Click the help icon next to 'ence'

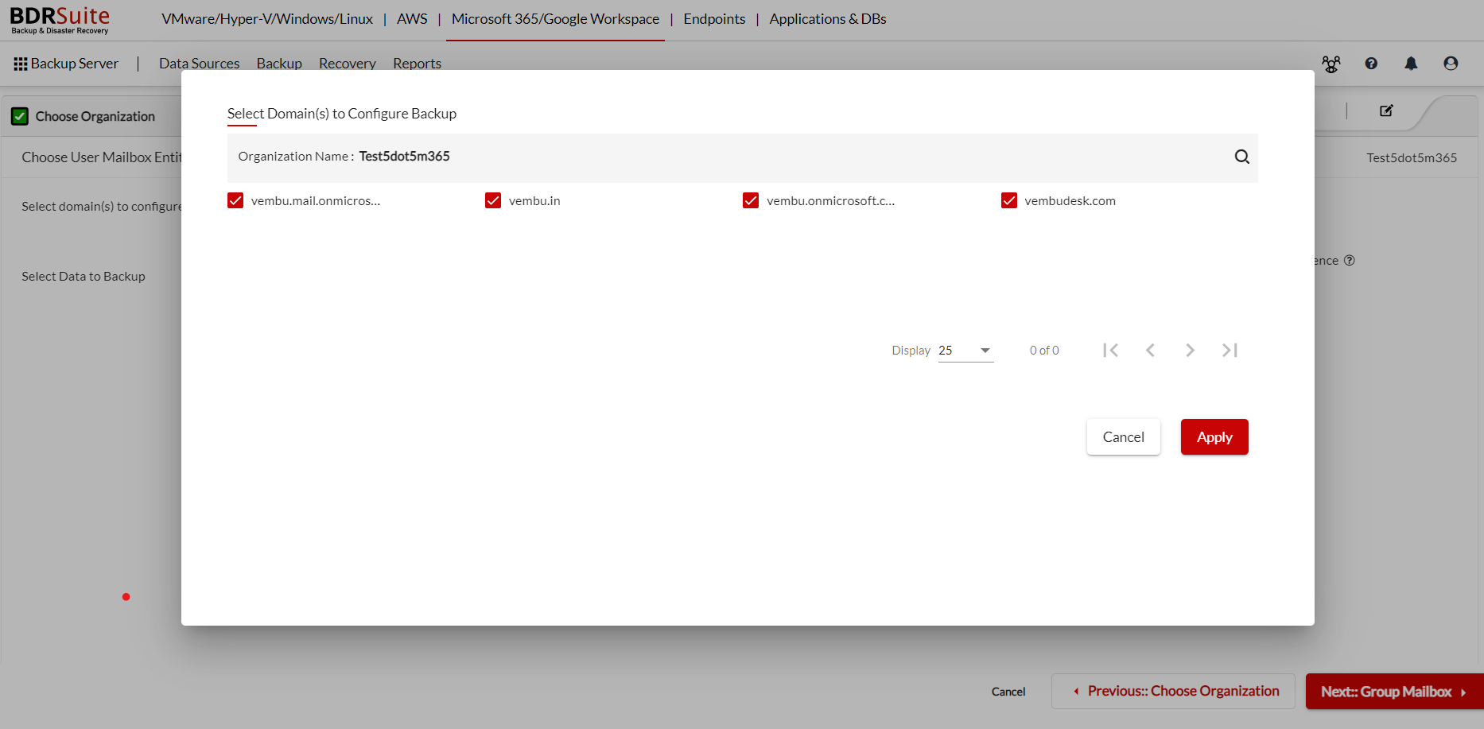point(1350,260)
